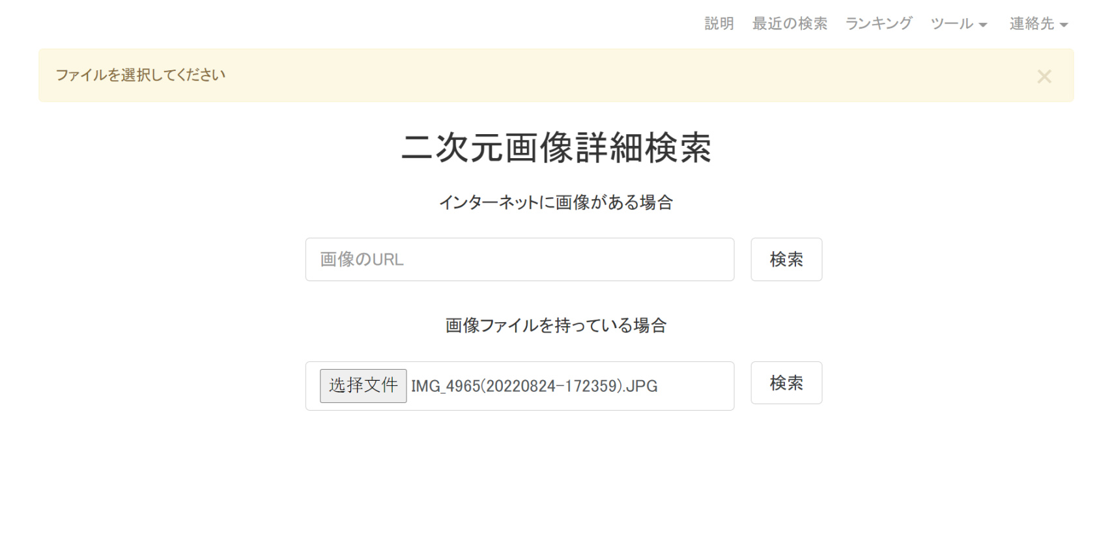Screen dimensions: 1112x550
Task: Dismiss the yellow alert with the X
Action: click(1044, 77)
